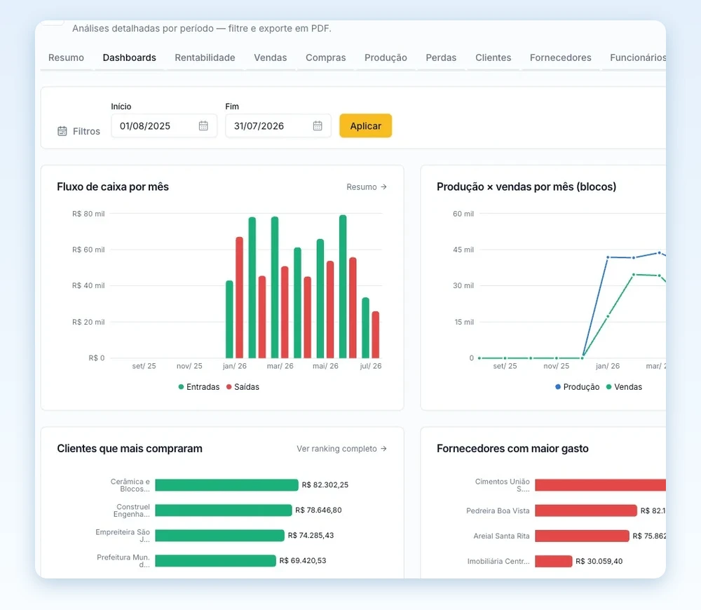
Task: Toggle Vendas series in legend
Action: [x=624, y=387]
